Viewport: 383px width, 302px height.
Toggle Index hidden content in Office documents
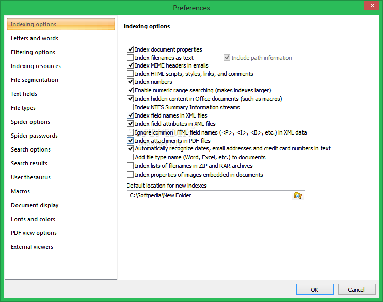coord(131,99)
